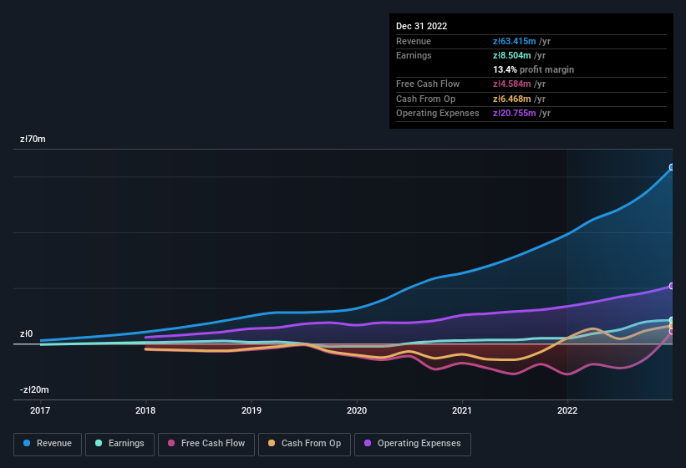Click the Earnings label in the tooltip

[x=414, y=55]
